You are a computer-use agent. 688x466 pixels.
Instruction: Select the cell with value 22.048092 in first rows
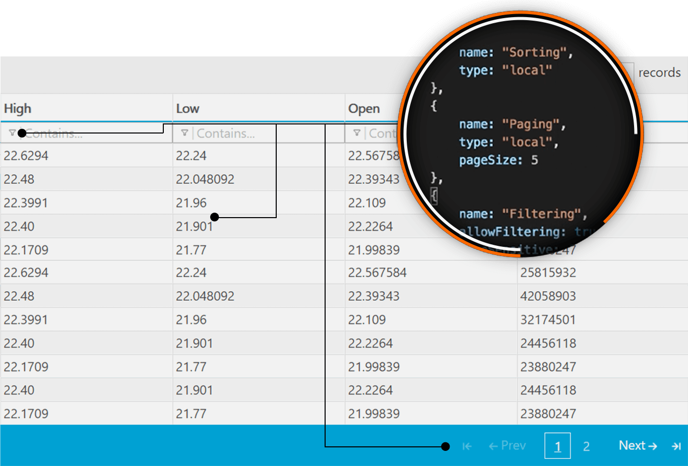click(x=205, y=179)
